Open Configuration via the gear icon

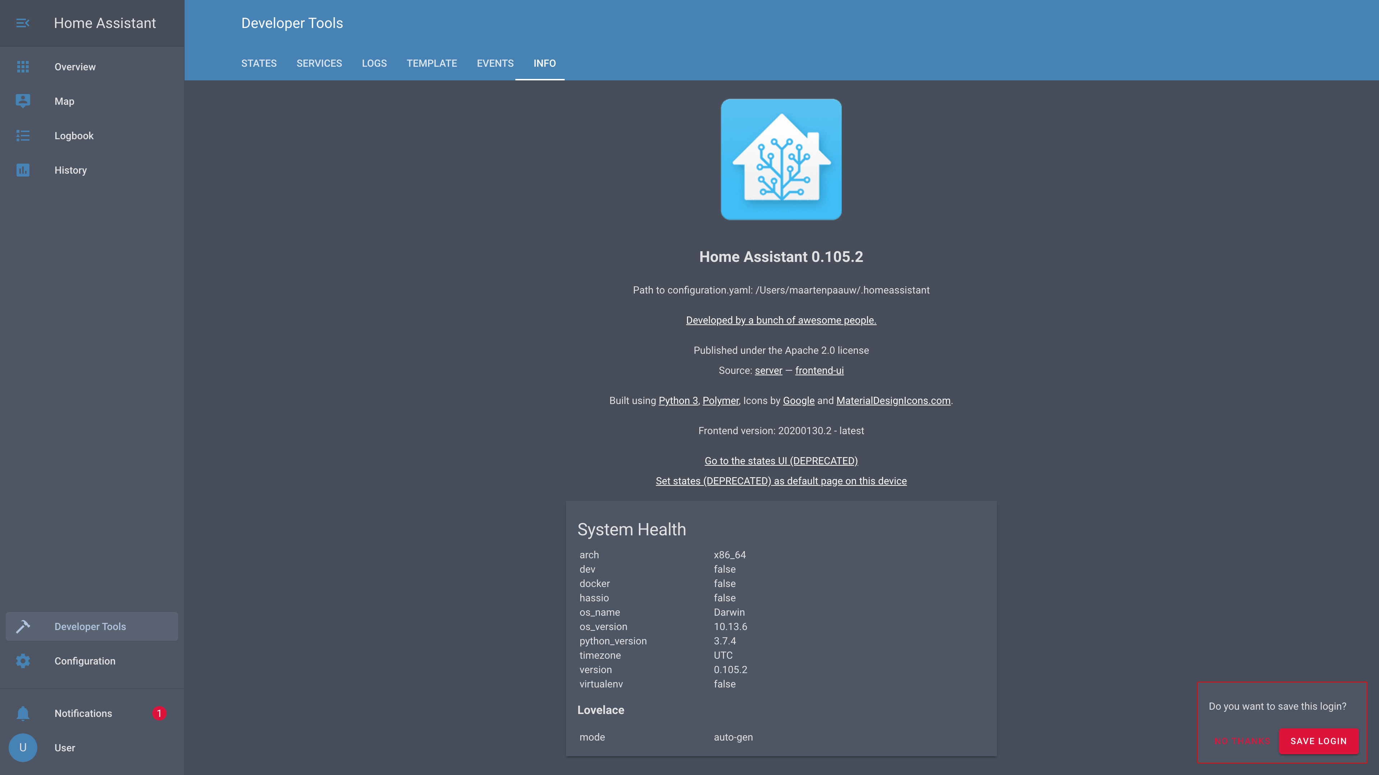click(23, 661)
